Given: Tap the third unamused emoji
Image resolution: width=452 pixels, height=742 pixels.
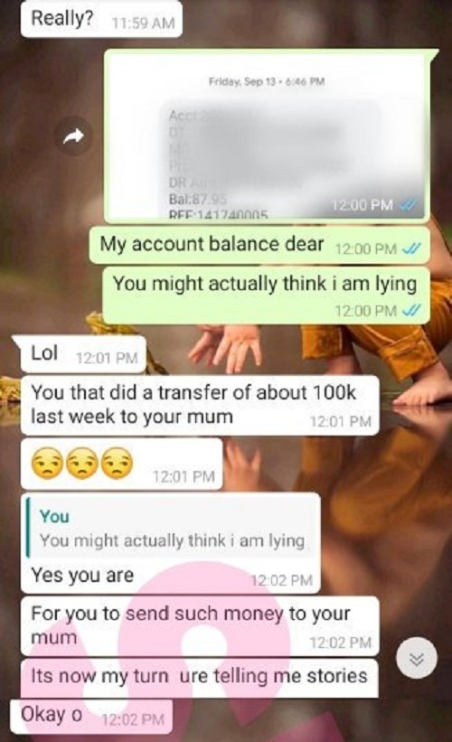Looking at the screenshot, I should point(118,463).
